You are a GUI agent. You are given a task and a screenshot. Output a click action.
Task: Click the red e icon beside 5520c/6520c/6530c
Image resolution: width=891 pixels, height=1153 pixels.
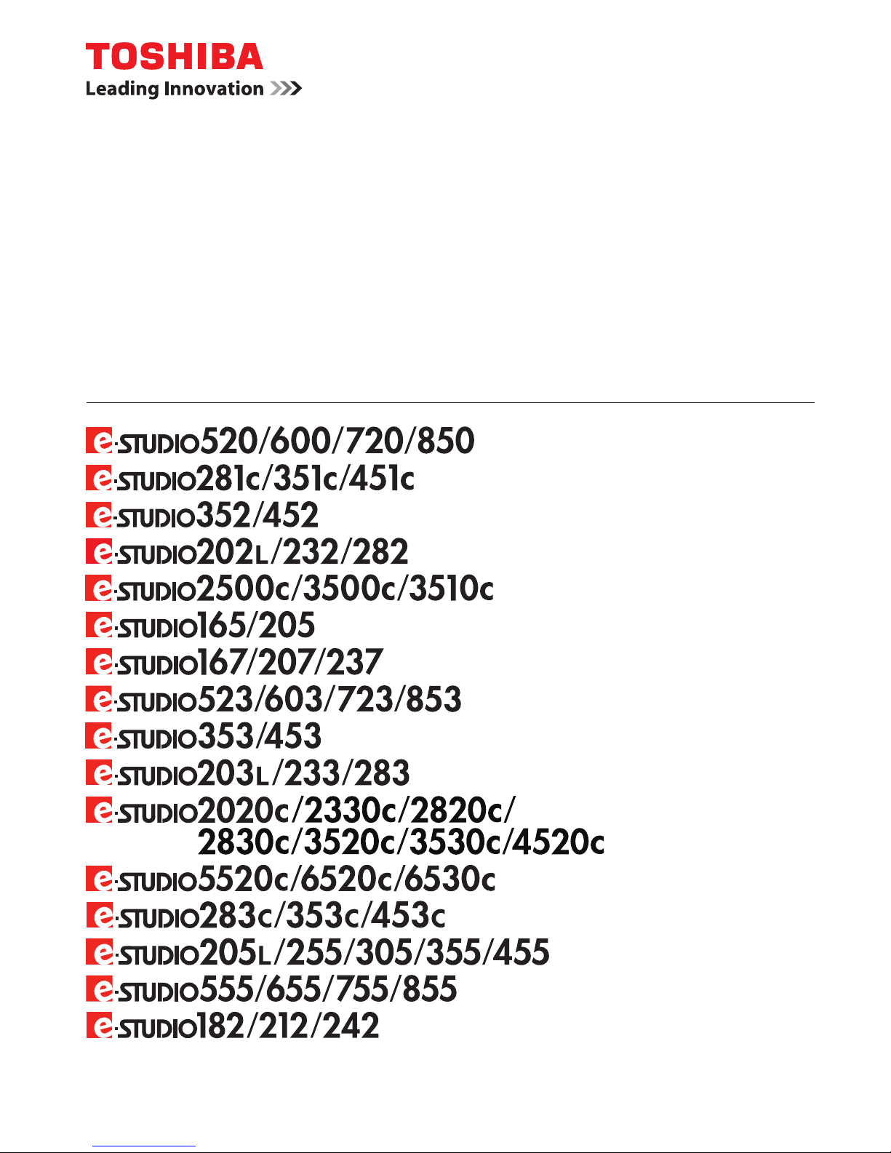pyautogui.click(x=98, y=879)
